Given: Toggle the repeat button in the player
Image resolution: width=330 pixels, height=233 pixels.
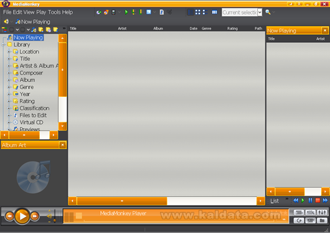Looking at the screenshot, I should pos(299,221).
